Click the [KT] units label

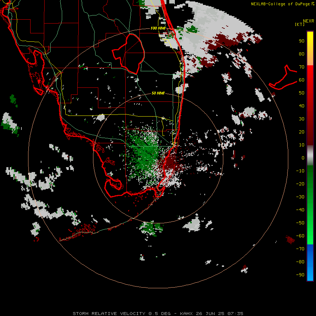tap(299, 24)
